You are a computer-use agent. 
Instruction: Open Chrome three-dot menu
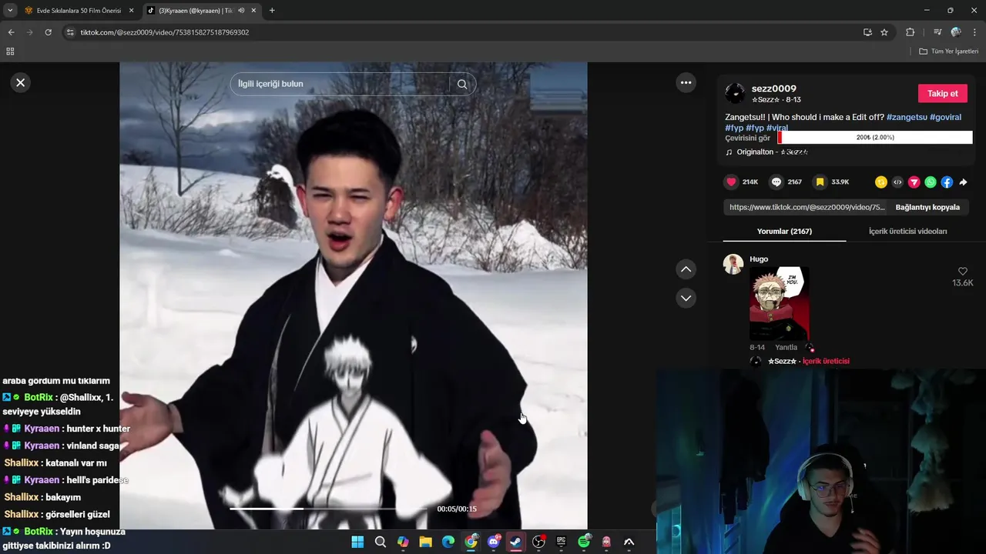[x=975, y=32]
